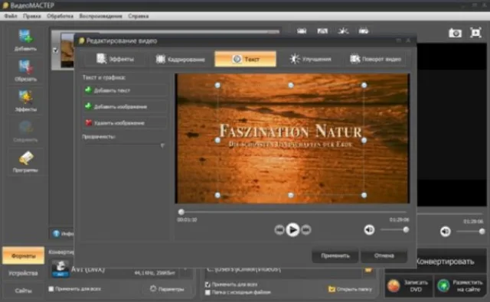Open the Прозрачность dropdown arrow
The height and width of the screenshot is (302, 490).
click(162, 145)
